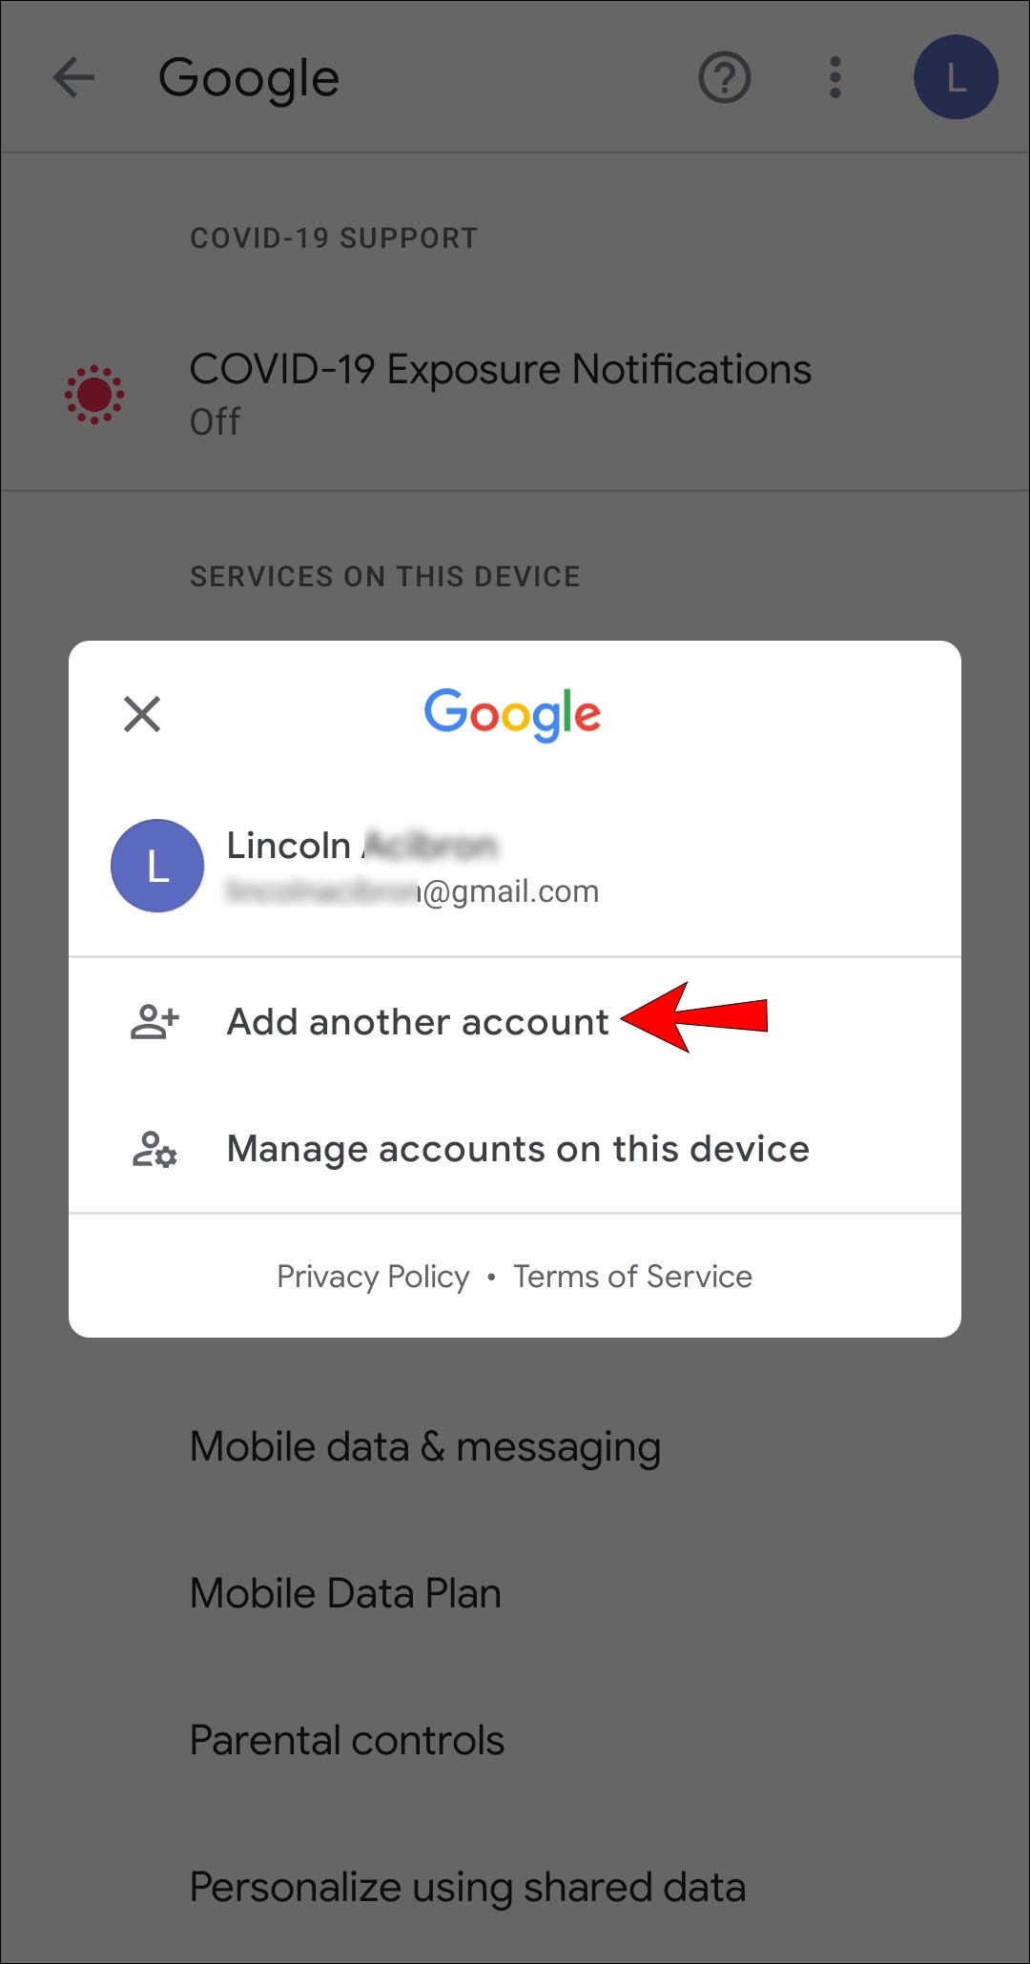Tap the manage accounts gear-person icon
Screen dimensions: 1030x1964
(x=154, y=1149)
